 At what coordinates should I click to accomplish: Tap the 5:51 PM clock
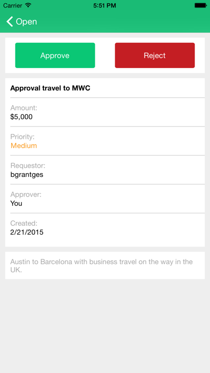pyautogui.click(x=104, y=5)
